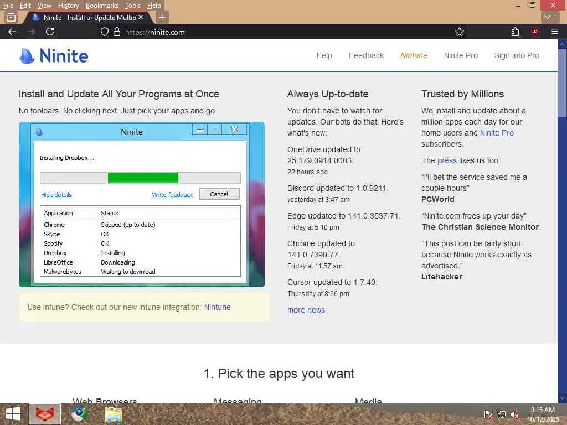Open the File menu

point(8,6)
